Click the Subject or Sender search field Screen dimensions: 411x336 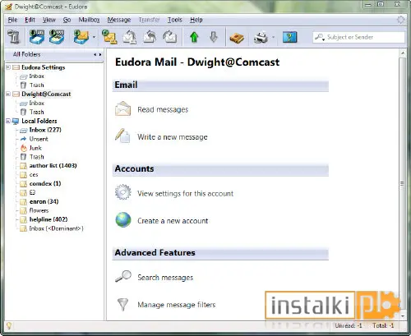358,37
